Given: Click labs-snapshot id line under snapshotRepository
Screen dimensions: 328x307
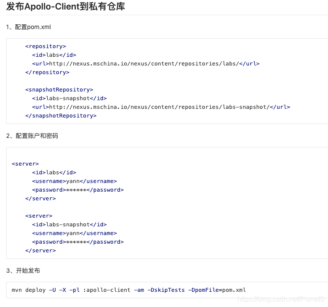Looking at the screenshot, I should click(69, 98).
